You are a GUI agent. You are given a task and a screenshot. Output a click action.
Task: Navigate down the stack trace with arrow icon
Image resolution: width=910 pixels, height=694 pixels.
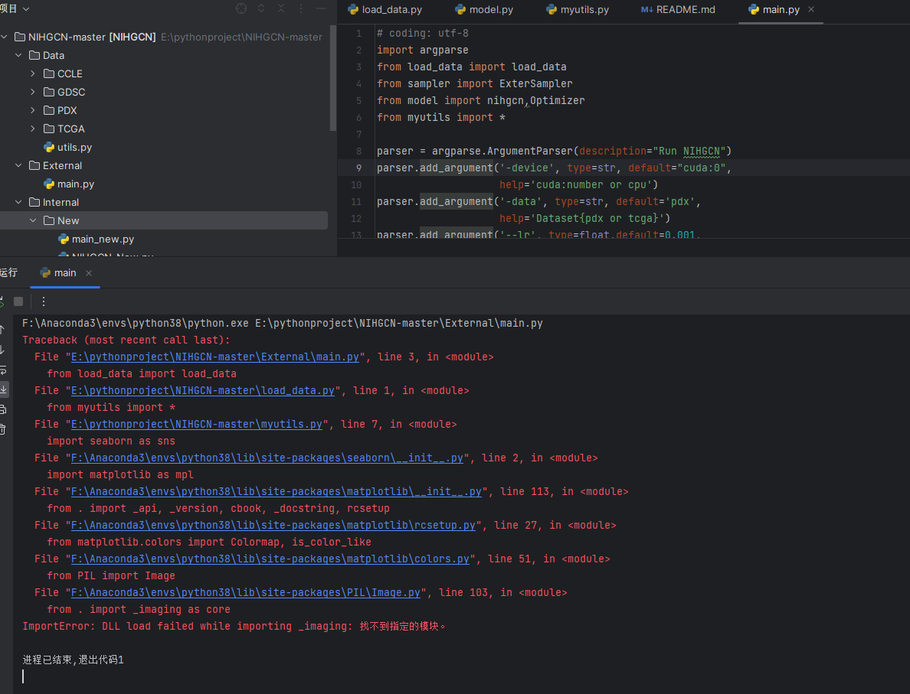click(5, 349)
